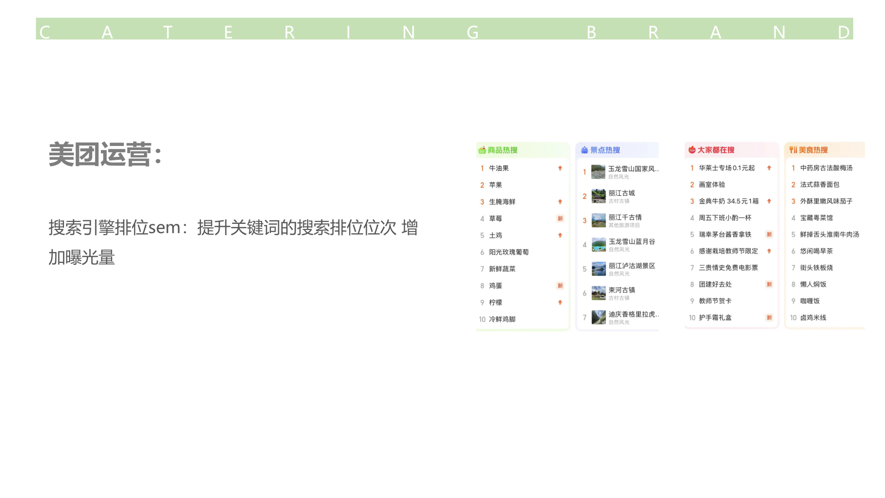Viewport: 885px width, 498px height.
Task: Click the up arrow in the 生腌海鲜 row
Action: click(x=560, y=202)
